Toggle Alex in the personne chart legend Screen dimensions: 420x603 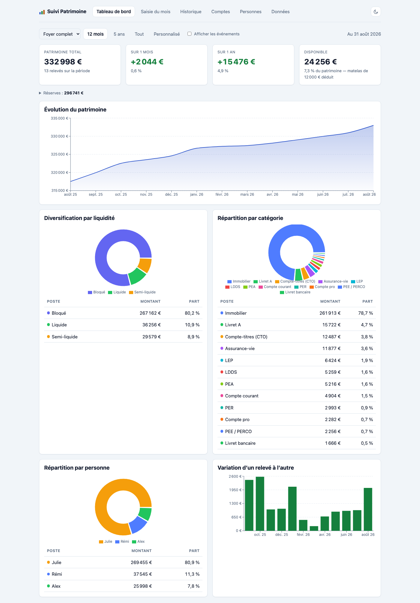[x=138, y=542]
